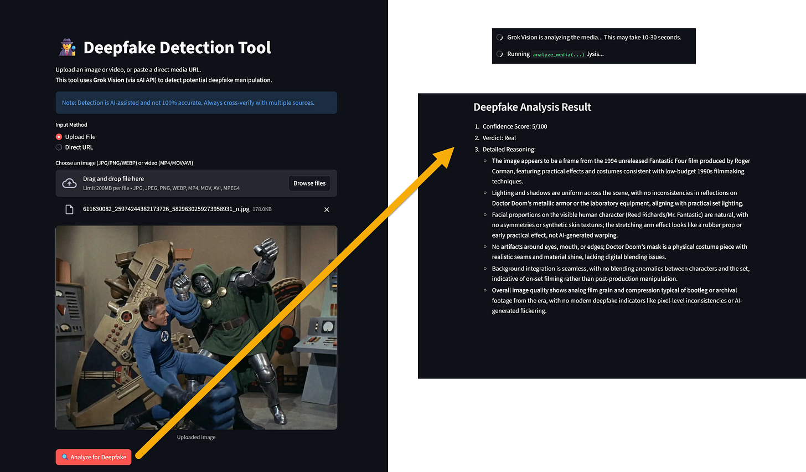Viewport: 806px width, 472px height.
Task: Click the 'Limit 200MB per file' hint text
Action: point(161,188)
